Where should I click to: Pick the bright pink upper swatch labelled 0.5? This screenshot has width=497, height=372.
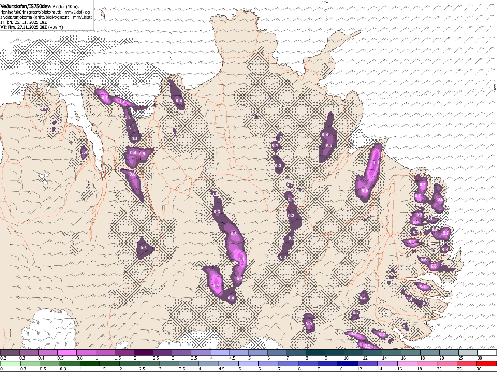[67, 353]
